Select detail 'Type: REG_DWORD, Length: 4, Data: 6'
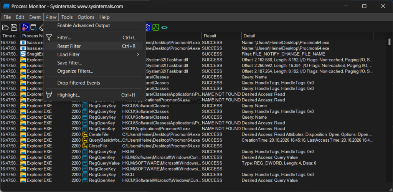393x192 pixels. pos(279,163)
